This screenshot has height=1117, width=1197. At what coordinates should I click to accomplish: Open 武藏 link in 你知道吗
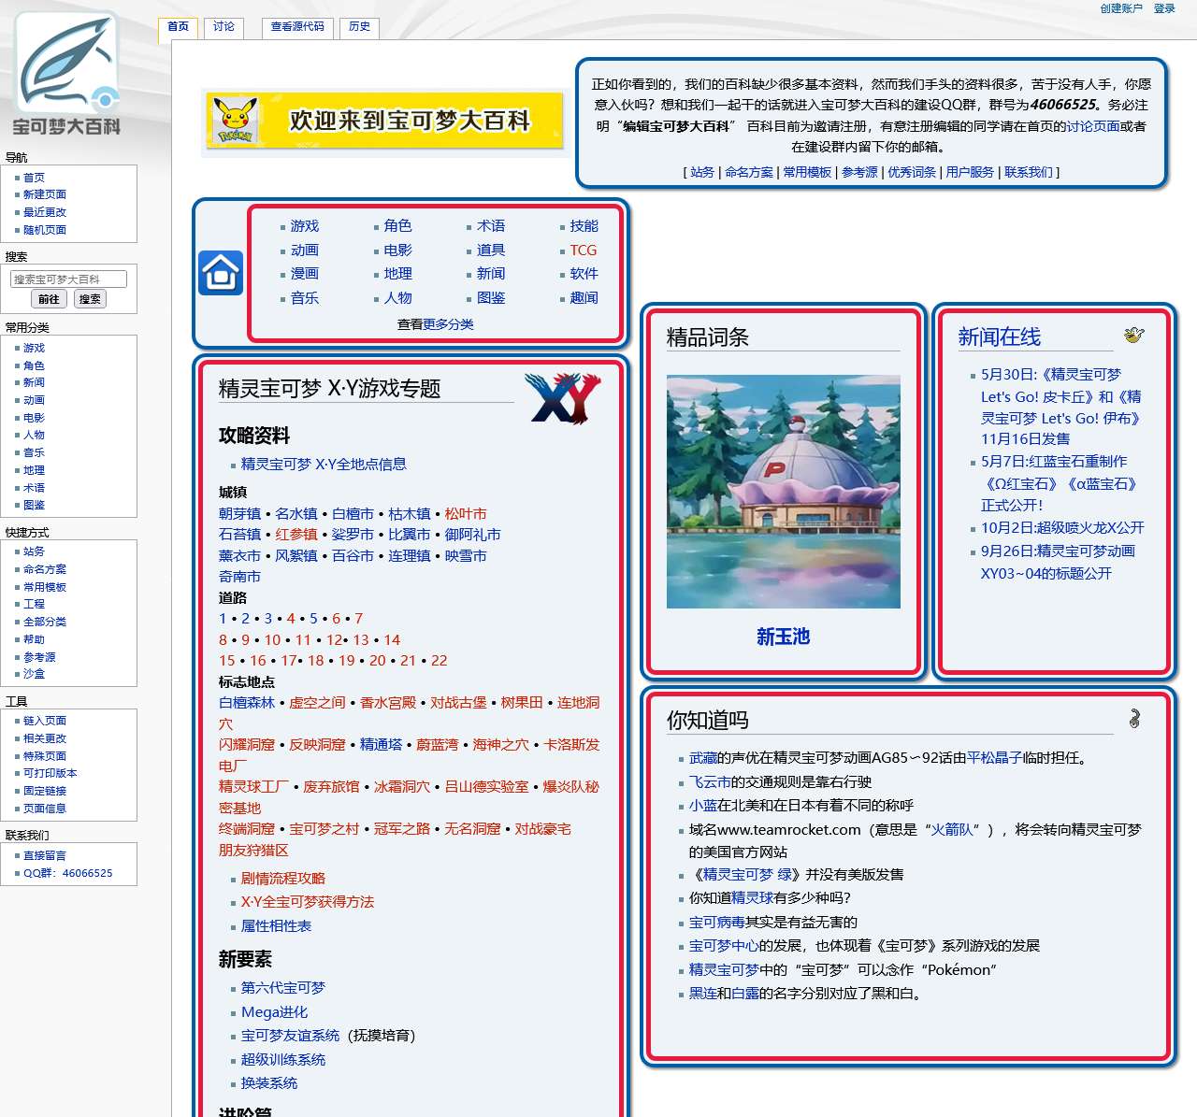703,758
